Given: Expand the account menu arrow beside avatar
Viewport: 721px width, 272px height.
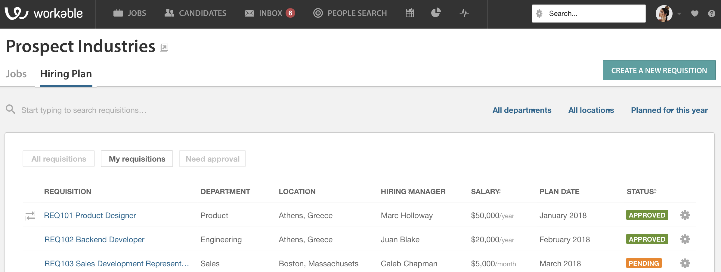Looking at the screenshot, I should coord(679,14).
